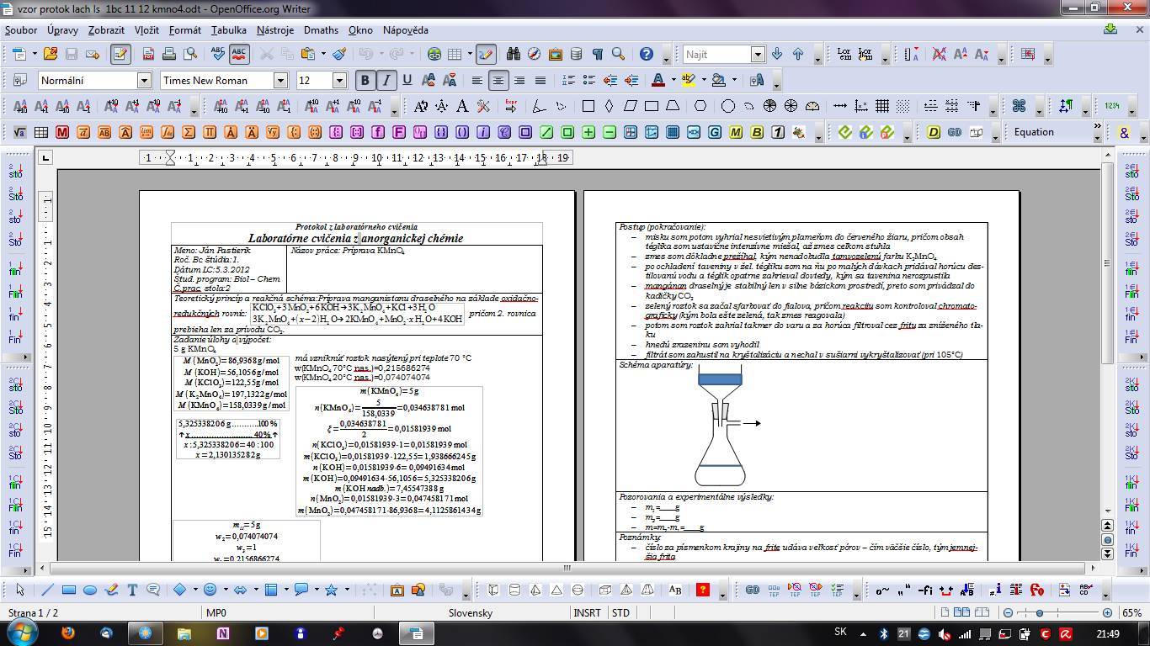
Task: Click the Background Color paint bucket swatch
Action: (719, 80)
